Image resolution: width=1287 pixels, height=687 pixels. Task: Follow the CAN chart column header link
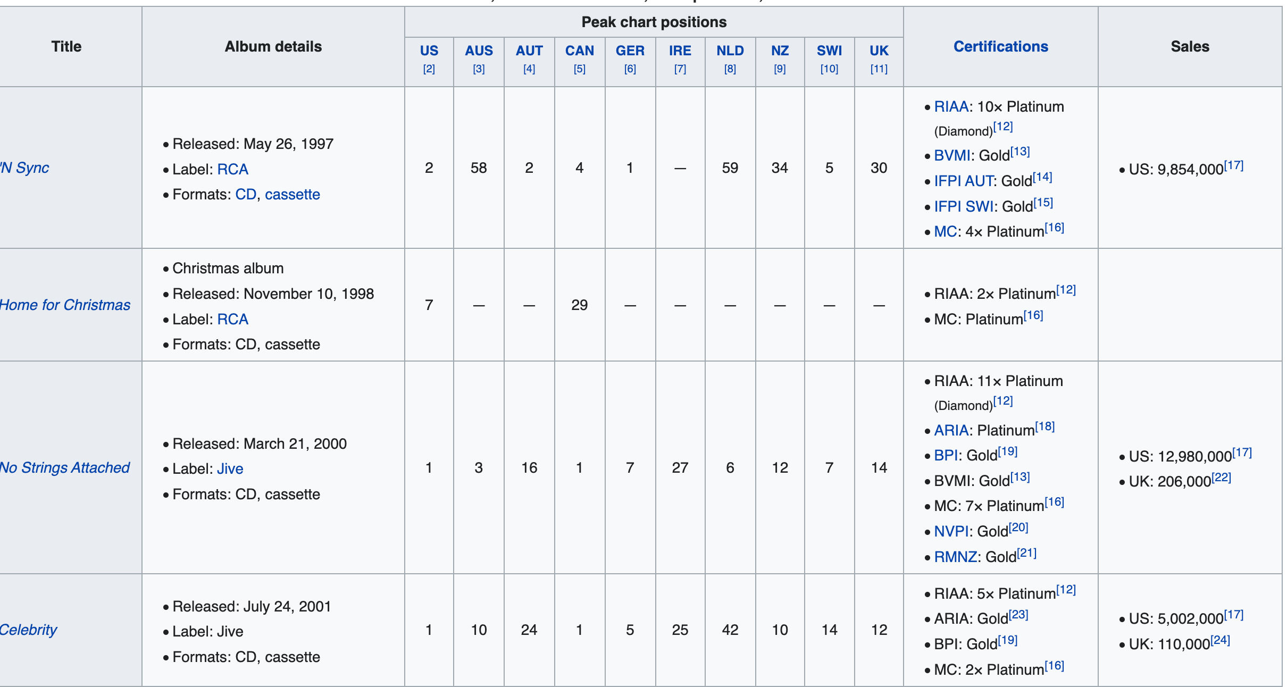click(x=580, y=51)
